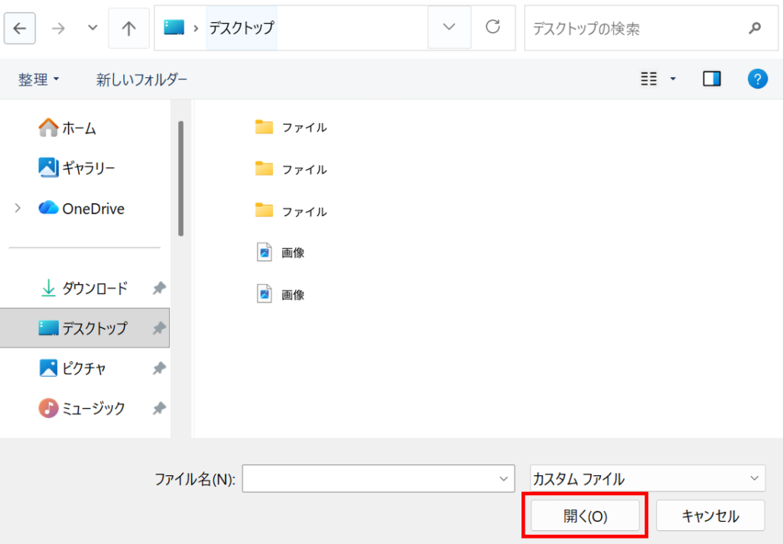Expand the OneDrive tree node
The width and height of the screenshot is (783, 544).
tap(18, 208)
